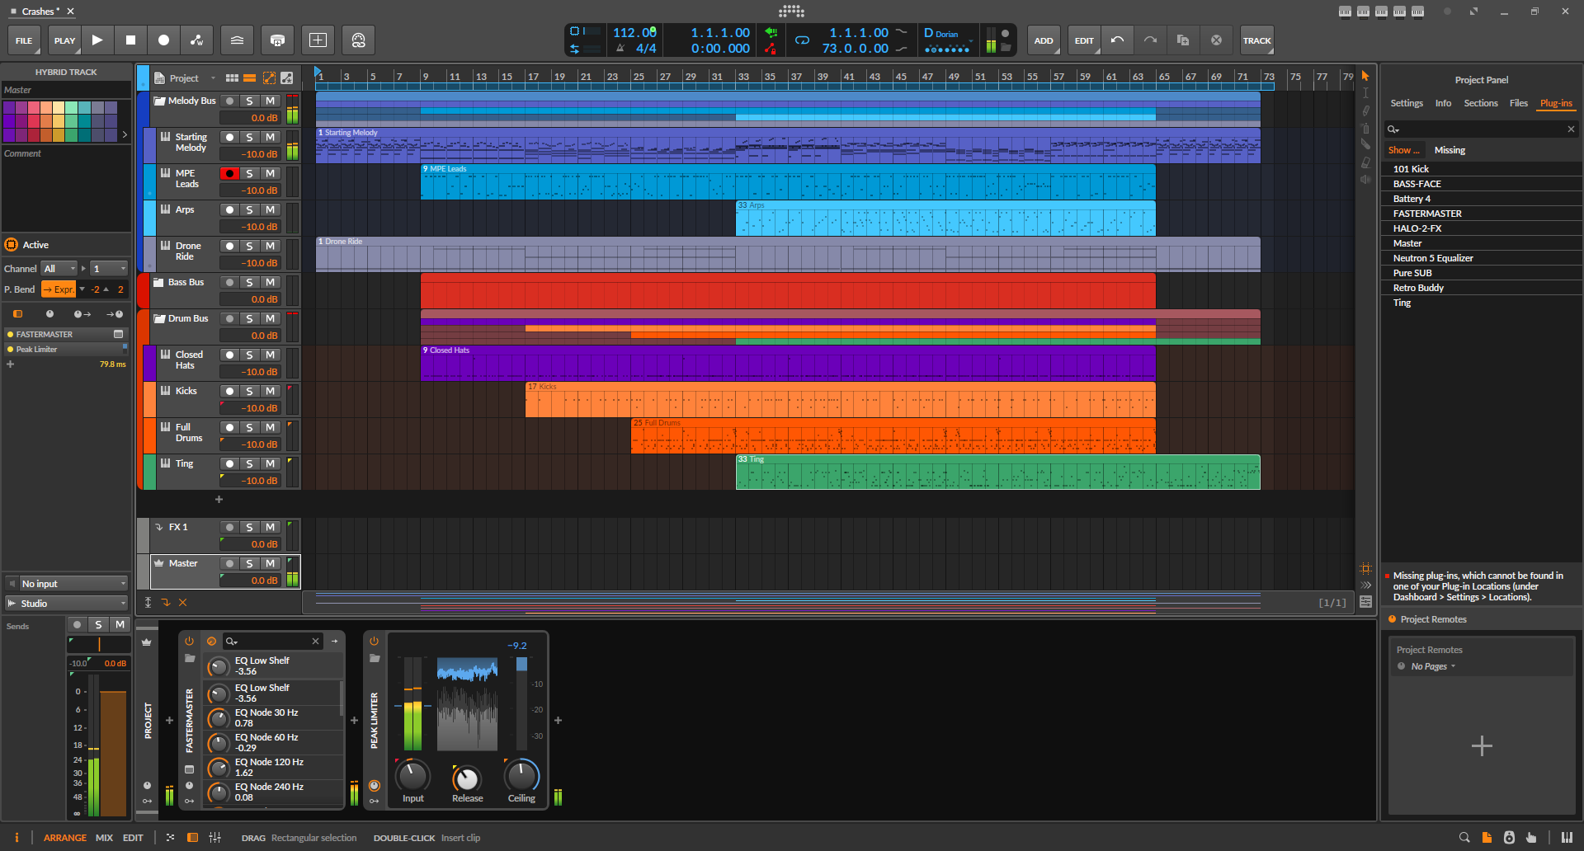The height and width of the screenshot is (851, 1584).
Task: Switch to the Files tab
Action: tap(1519, 103)
